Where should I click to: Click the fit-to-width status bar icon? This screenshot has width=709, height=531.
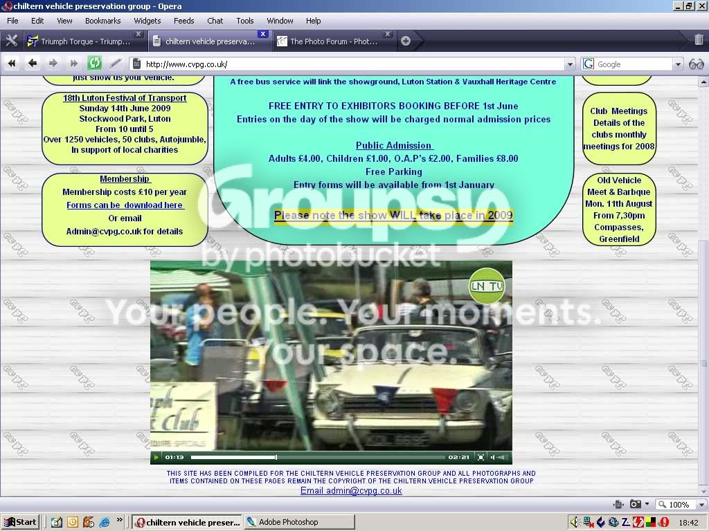[618, 504]
